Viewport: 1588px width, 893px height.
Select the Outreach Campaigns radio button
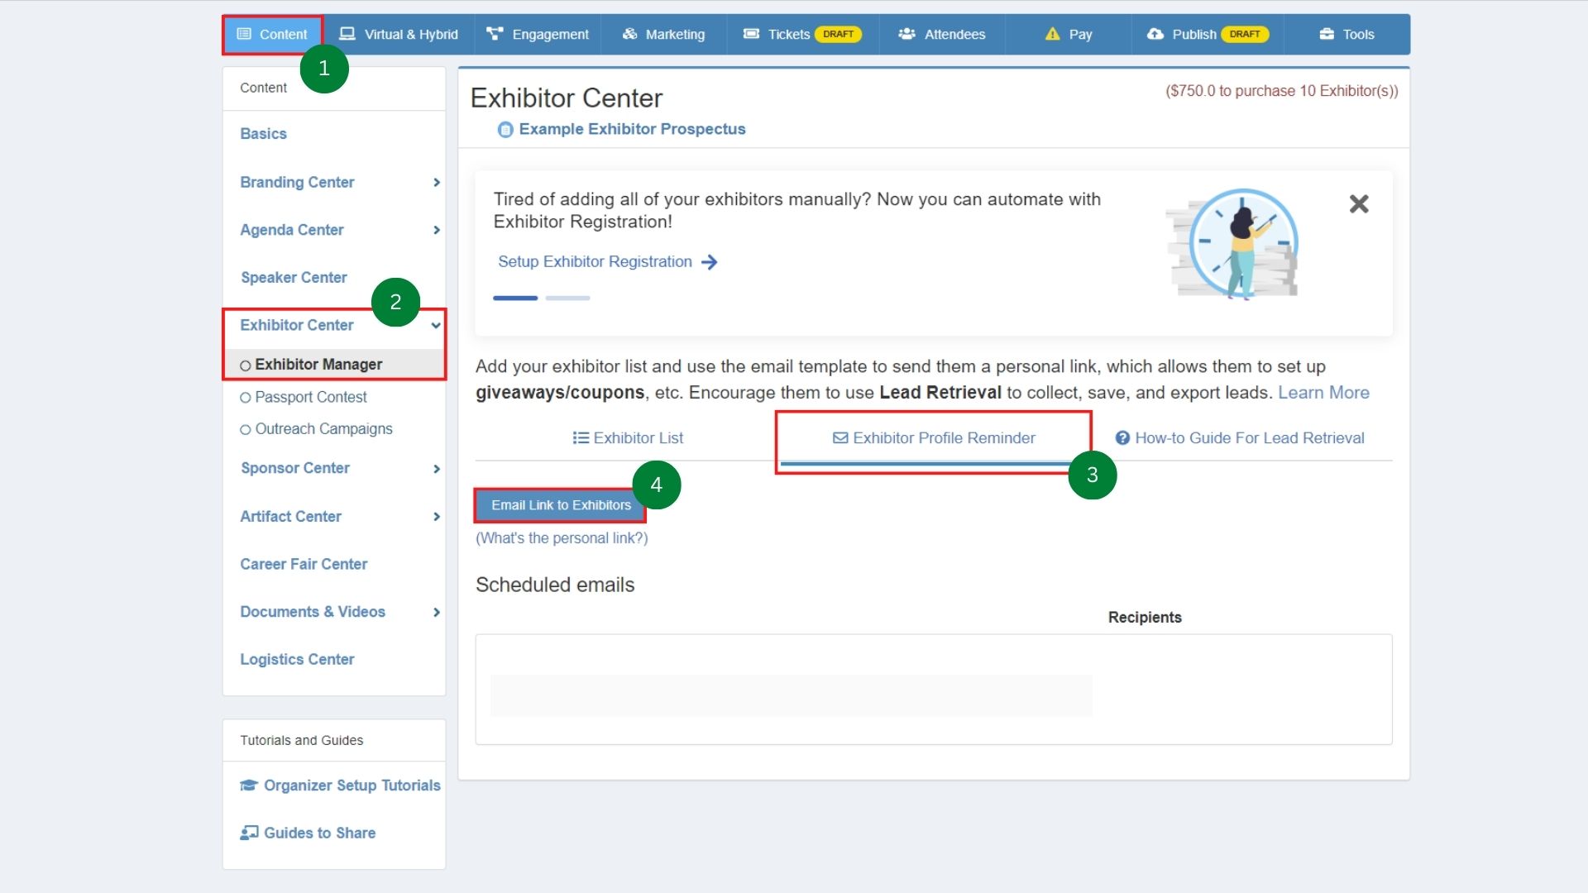[245, 429]
